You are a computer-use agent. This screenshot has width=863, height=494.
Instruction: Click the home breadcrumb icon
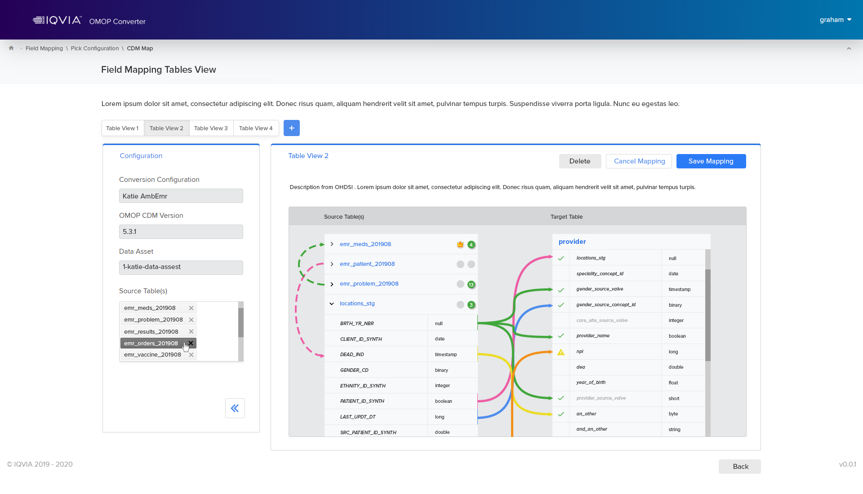(x=11, y=48)
